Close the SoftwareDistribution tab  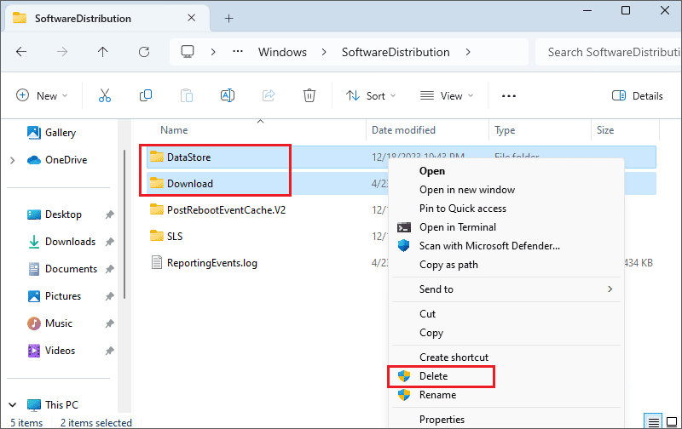coord(191,18)
